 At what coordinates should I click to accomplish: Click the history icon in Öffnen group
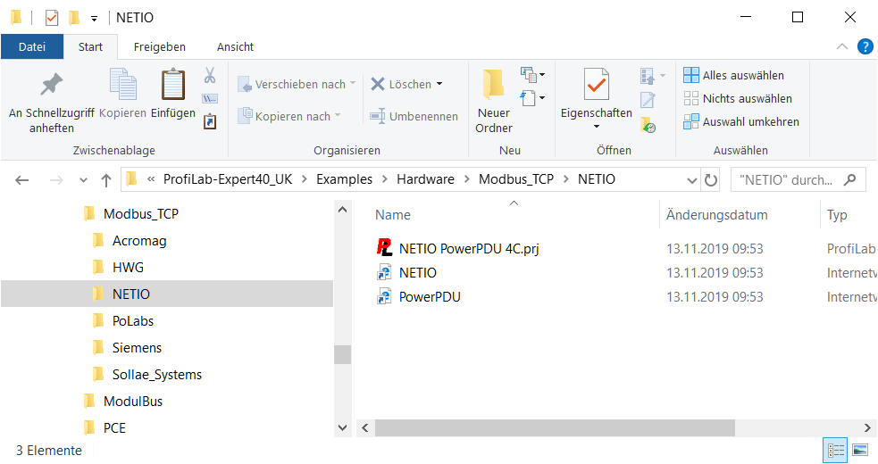[648, 125]
